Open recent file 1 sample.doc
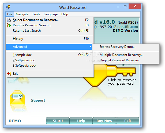Screen dimensions: 165x133 click(x=50, y=55)
